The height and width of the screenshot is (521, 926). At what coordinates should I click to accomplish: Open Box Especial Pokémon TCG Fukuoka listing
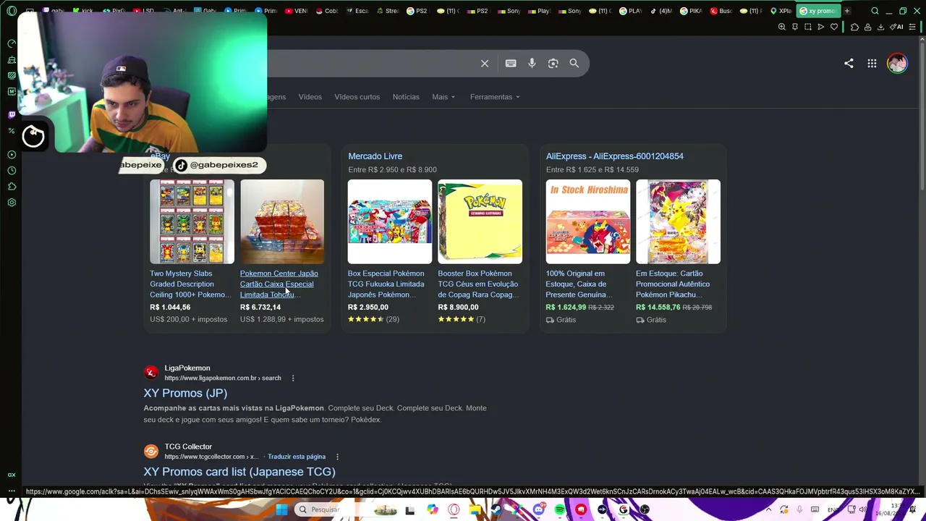click(x=386, y=284)
